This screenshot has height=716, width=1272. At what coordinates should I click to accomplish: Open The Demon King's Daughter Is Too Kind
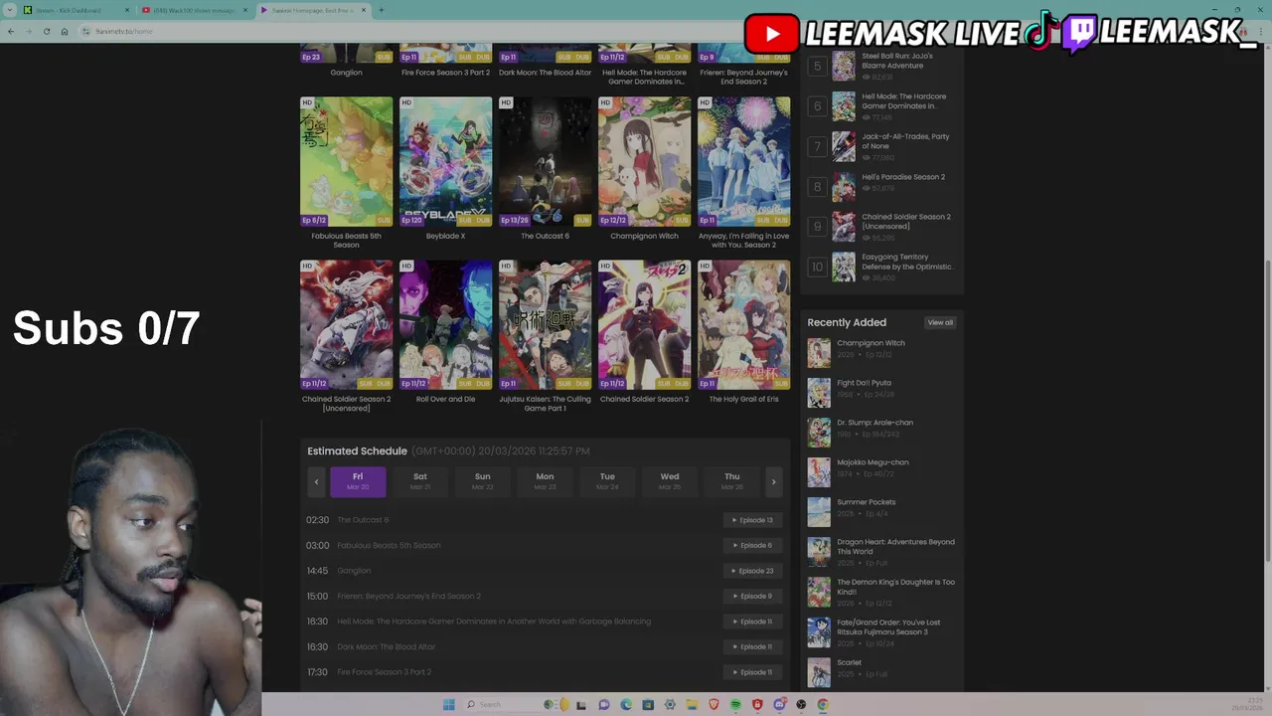[895, 587]
